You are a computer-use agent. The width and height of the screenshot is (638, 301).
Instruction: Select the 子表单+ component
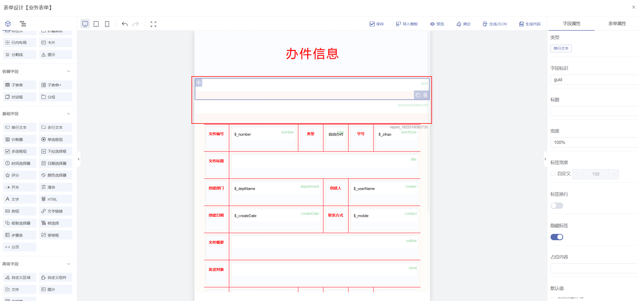(x=56, y=85)
